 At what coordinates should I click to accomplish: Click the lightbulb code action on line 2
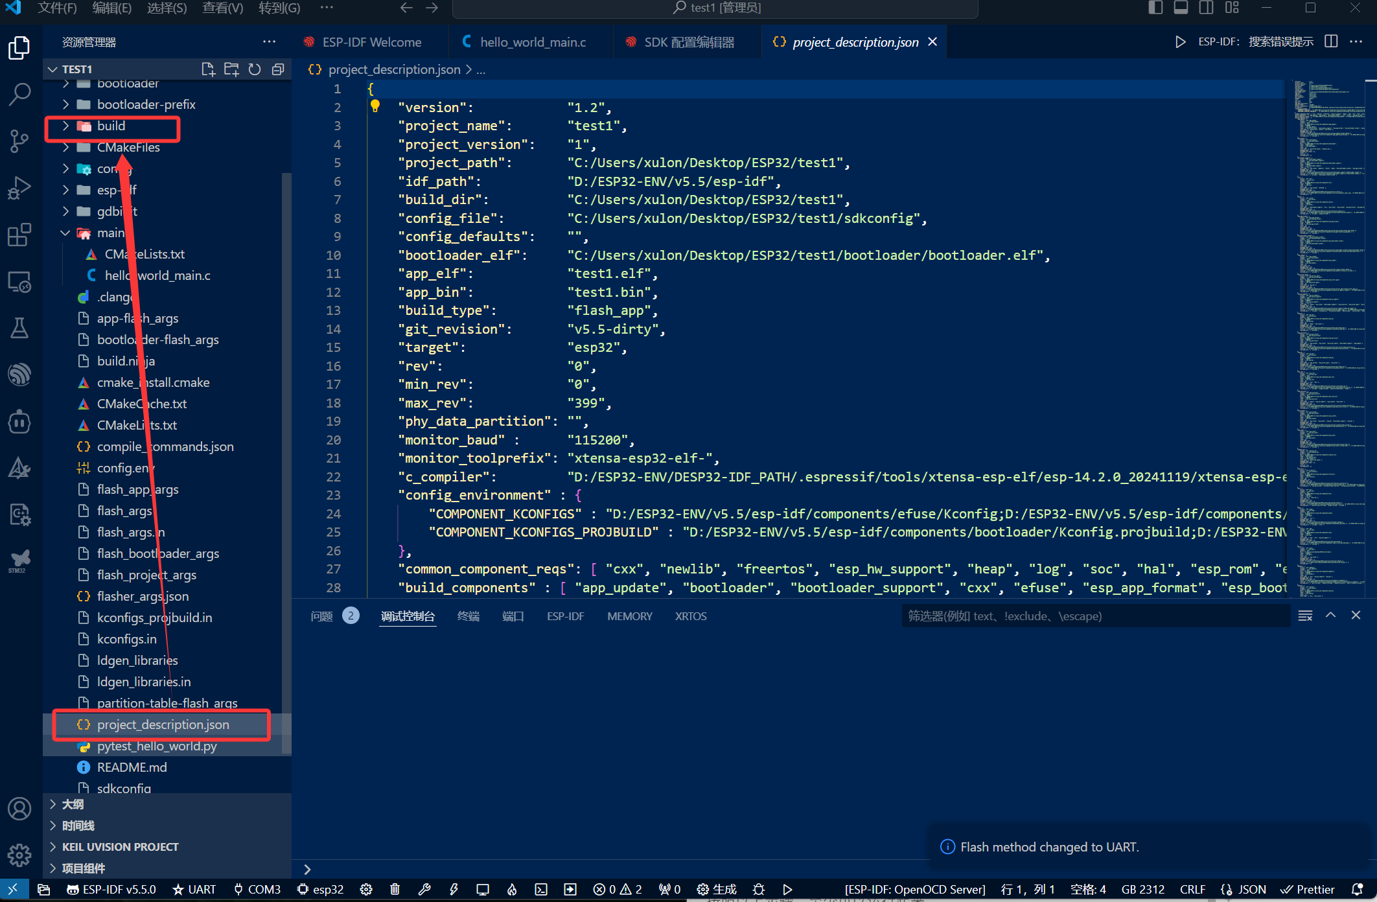pos(375,106)
